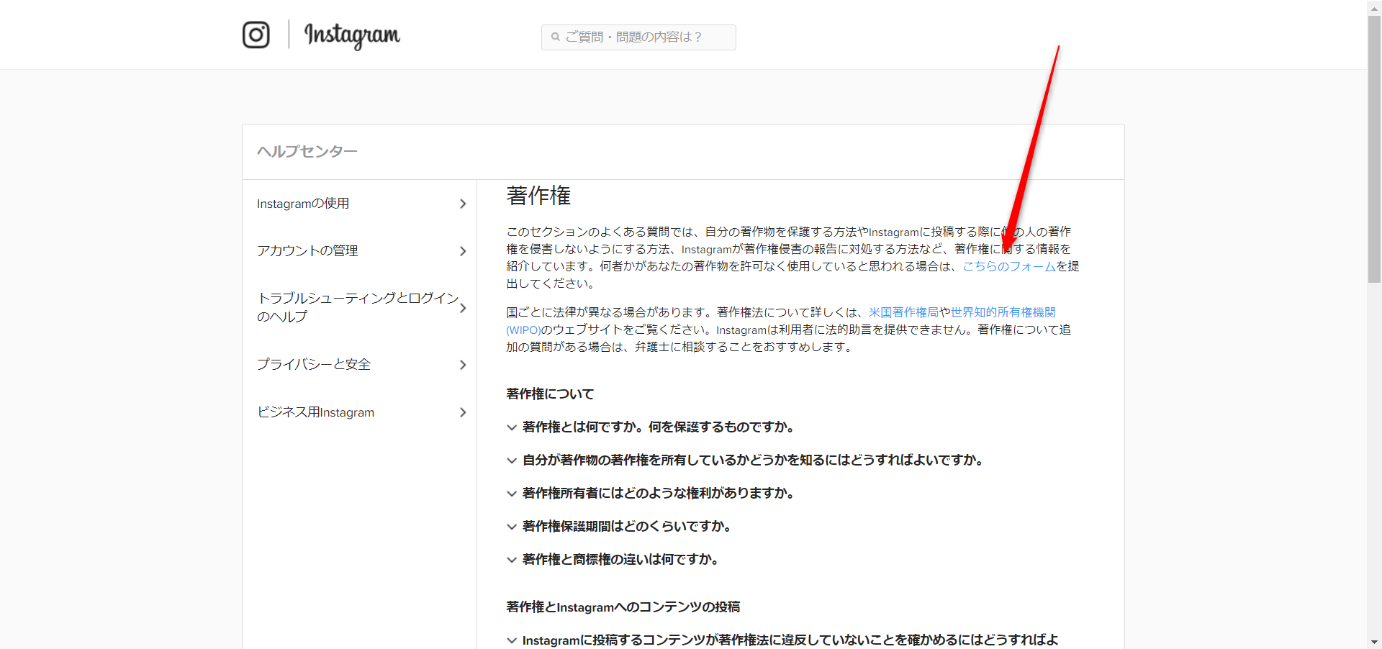Click chevron next to トラブルシューティングとログイン

point(463,308)
